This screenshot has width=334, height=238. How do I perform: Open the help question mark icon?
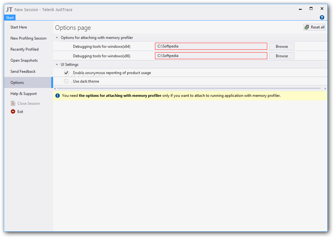[322, 17]
